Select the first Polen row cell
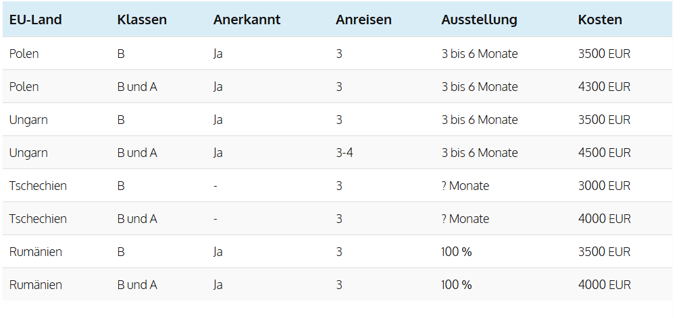The width and height of the screenshot is (681, 318). pyautogui.click(x=24, y=54)
